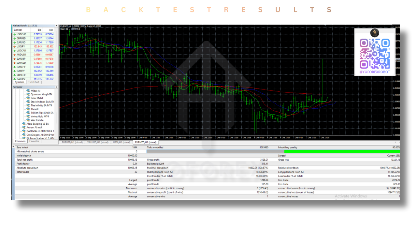Select the EURUSD row in Market Watch

click(x=21, y=42)
